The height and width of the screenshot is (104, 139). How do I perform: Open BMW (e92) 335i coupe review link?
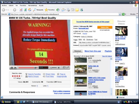click(97, 80)
